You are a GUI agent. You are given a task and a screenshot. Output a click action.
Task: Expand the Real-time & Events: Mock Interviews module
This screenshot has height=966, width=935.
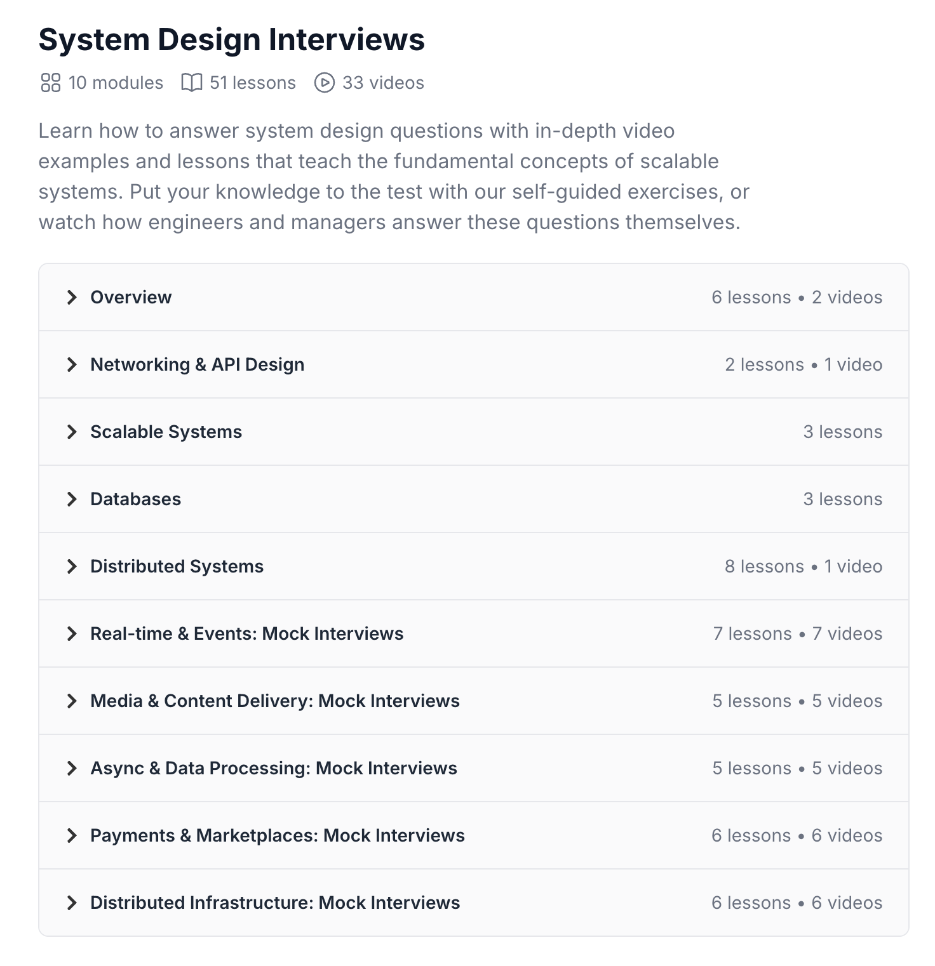coord(247,633)
